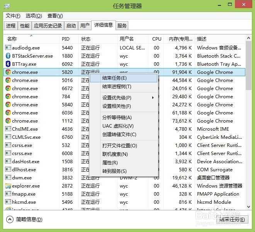Image resolution: width=255 pixels, height=232 pixels.
Task: Click the fmapp.exe process icon
Action: [x=8, y=194]
